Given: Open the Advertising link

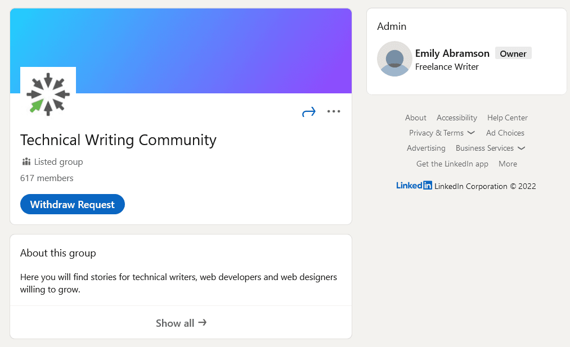Looking at the screenshot, I should tap(426, 148).
